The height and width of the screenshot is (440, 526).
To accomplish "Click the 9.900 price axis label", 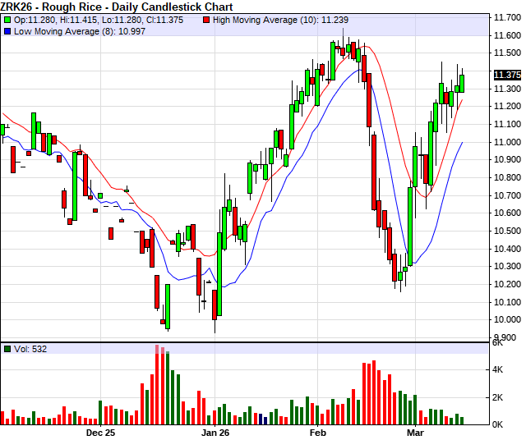I will [506, 337].
